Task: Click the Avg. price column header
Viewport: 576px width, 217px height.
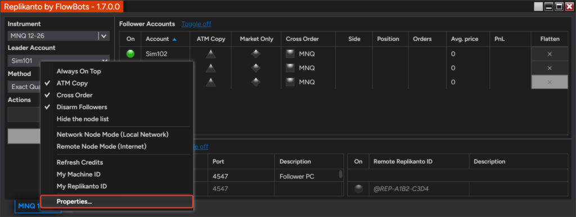Action: [x=468, y=39]
